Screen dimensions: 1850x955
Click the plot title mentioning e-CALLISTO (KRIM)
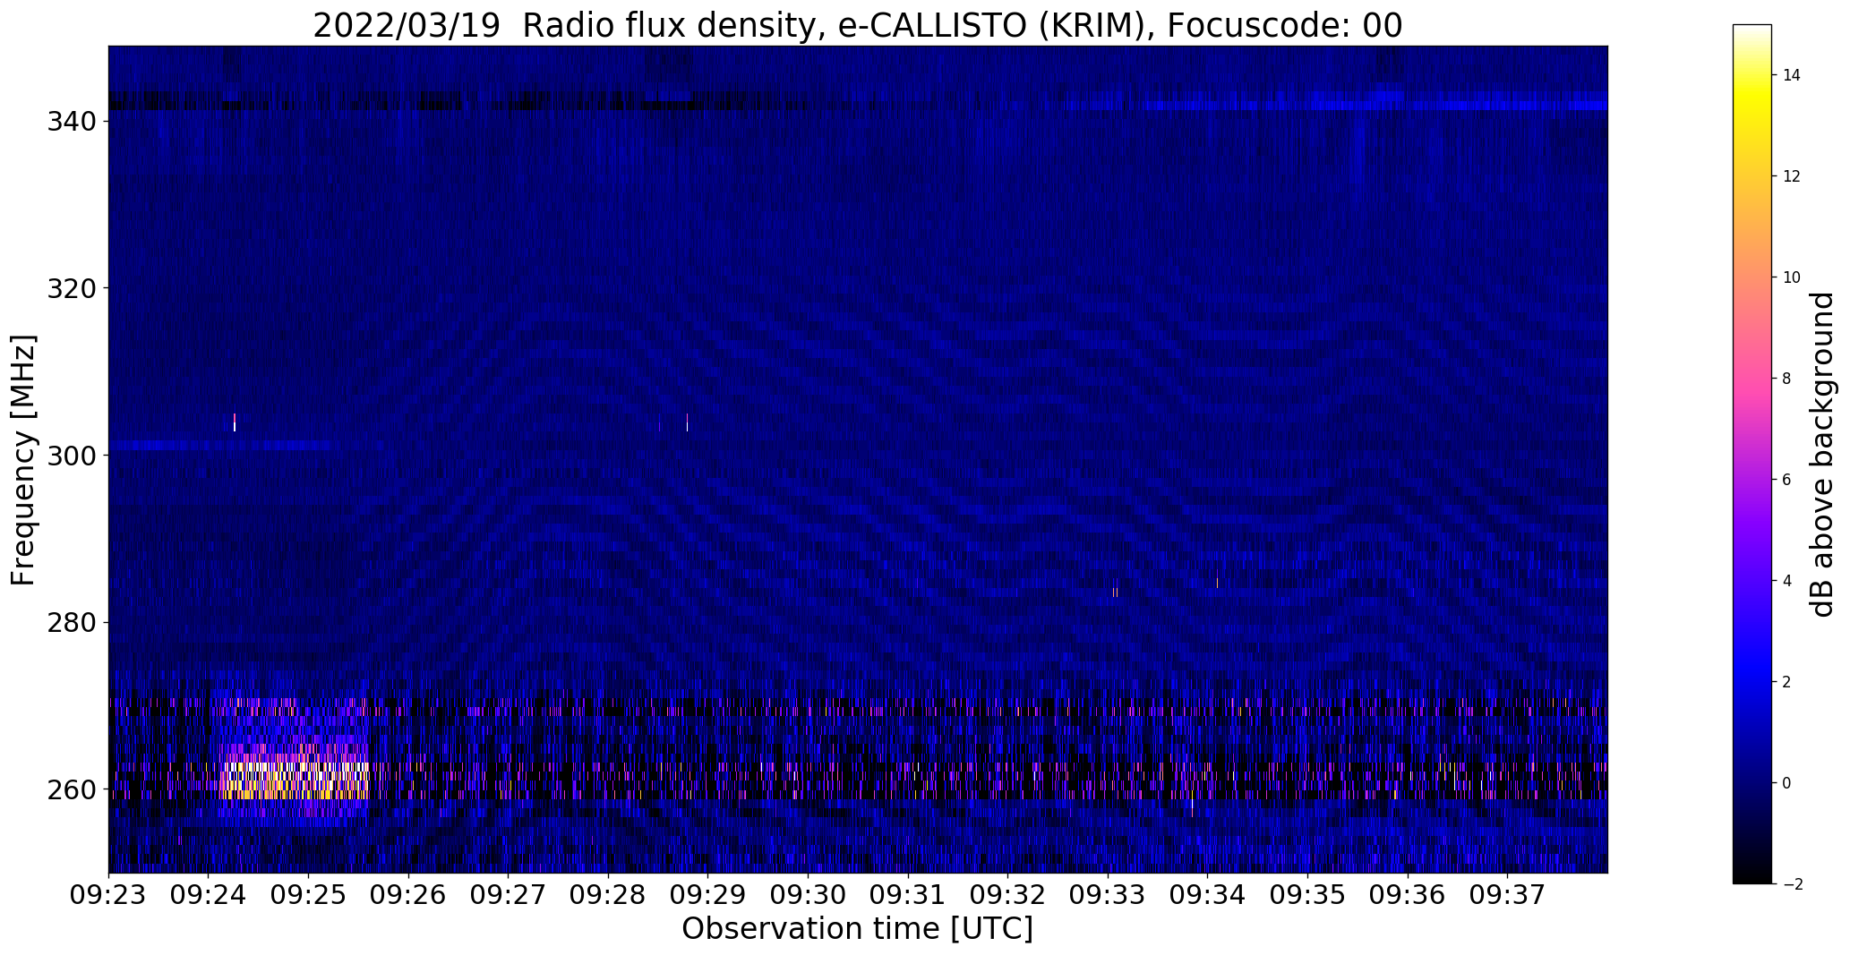click(x=857, y=25)
